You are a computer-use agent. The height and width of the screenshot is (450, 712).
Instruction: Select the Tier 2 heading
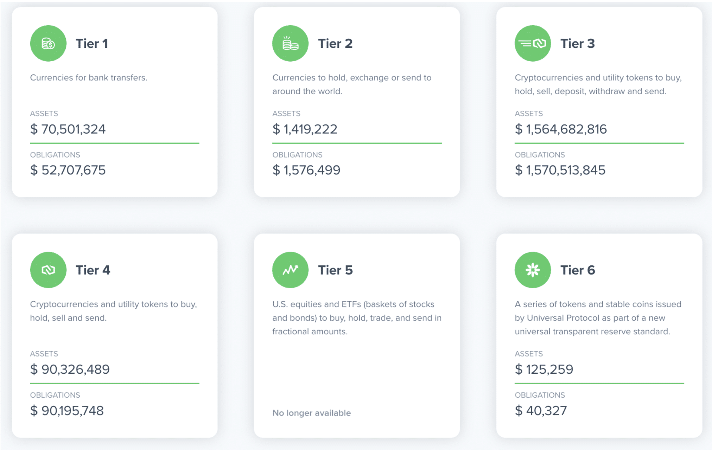coord(335,44)
